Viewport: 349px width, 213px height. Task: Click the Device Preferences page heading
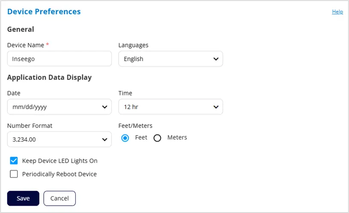44,12
